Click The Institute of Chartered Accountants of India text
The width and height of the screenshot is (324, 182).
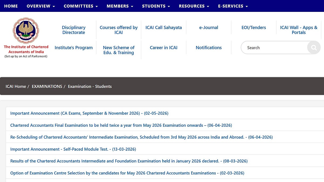click(26, 49)
